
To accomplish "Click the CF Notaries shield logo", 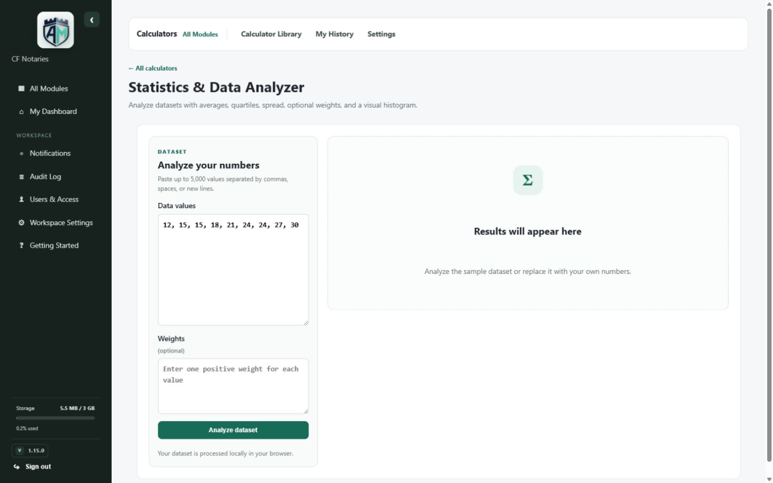I will (56, 30).
